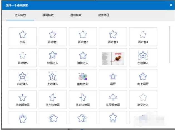
Task: Pick the 酷炫色彩 colorful effect
Action: click(83, 79)
